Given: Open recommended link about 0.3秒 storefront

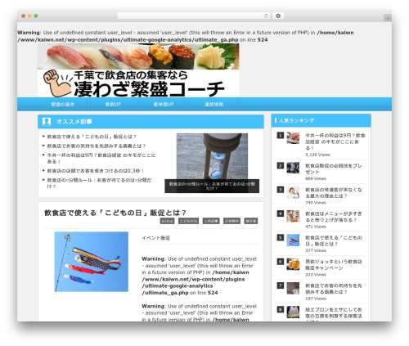Looking at the screenshot, I should pyautogui.click(x=96, y=171).
